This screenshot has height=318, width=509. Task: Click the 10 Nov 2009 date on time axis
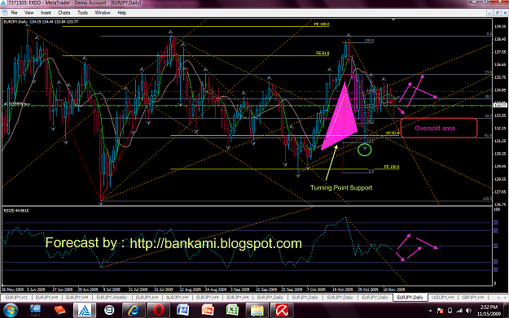pos(393,290)
